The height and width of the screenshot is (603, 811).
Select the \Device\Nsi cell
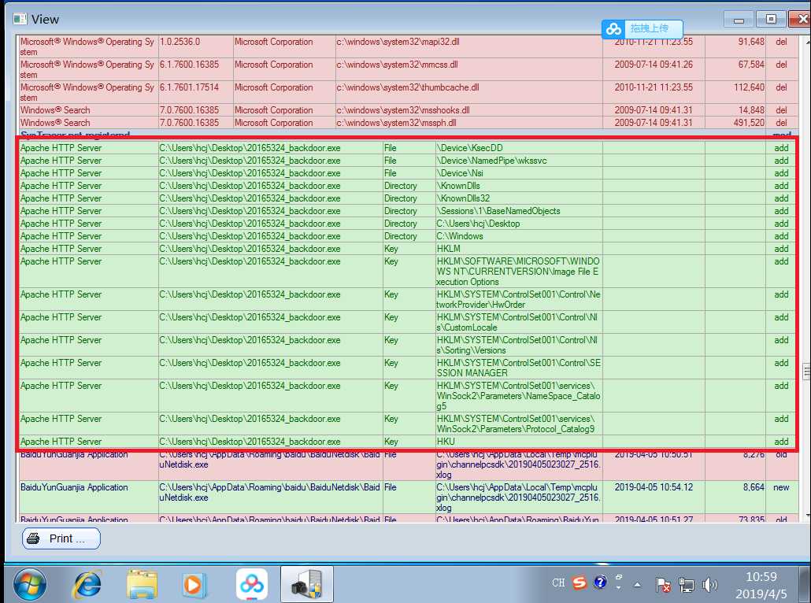coord(519,173)
